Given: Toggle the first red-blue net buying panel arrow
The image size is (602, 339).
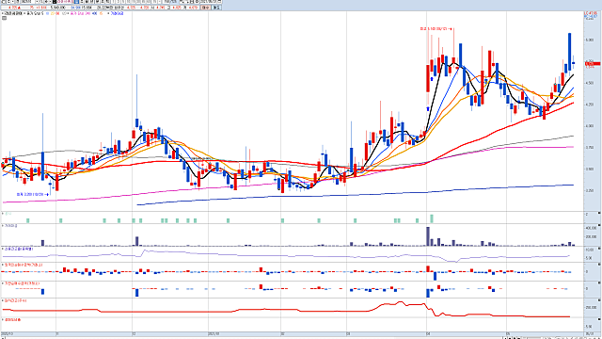Looking at the screenshot, I should (3, 265).
